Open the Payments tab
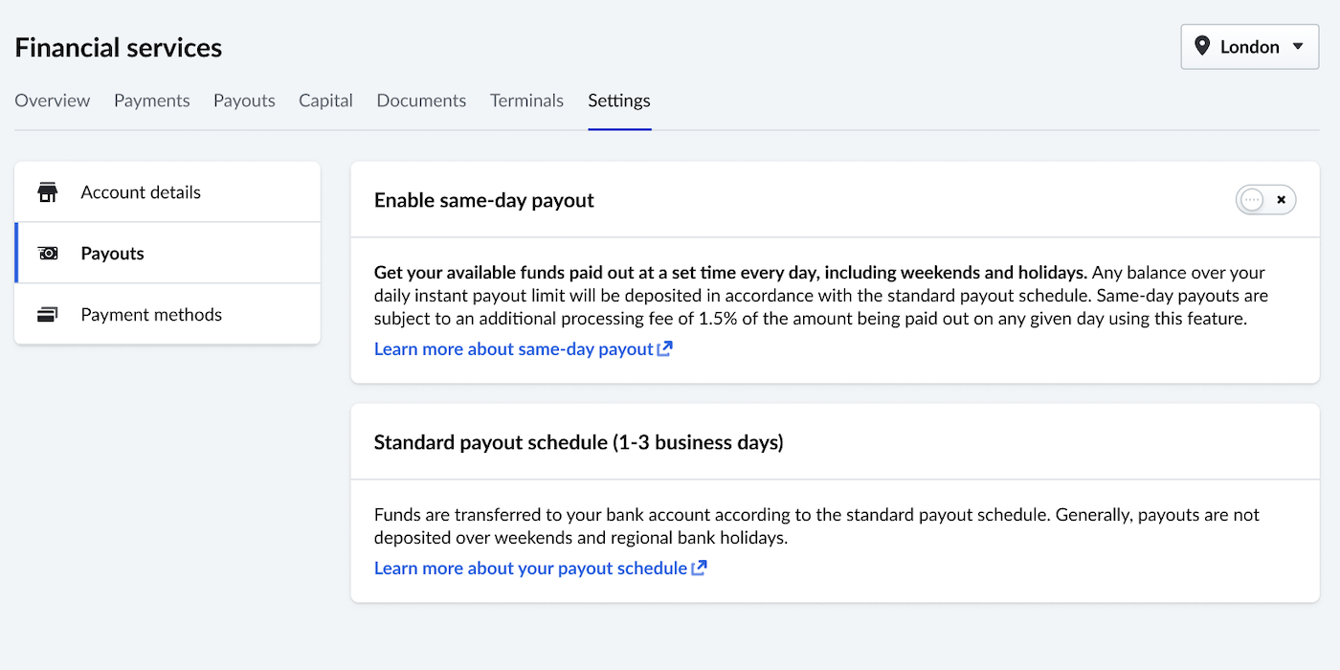1340x670 pixels. click(152, 100)
